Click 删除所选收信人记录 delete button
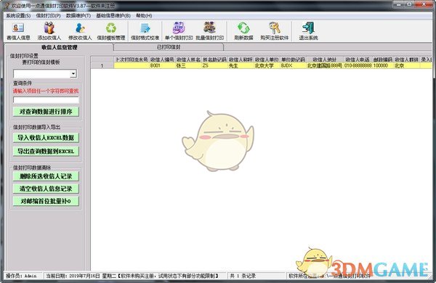Viewport: 436px width, 283px height. click(x=46, y=176)
